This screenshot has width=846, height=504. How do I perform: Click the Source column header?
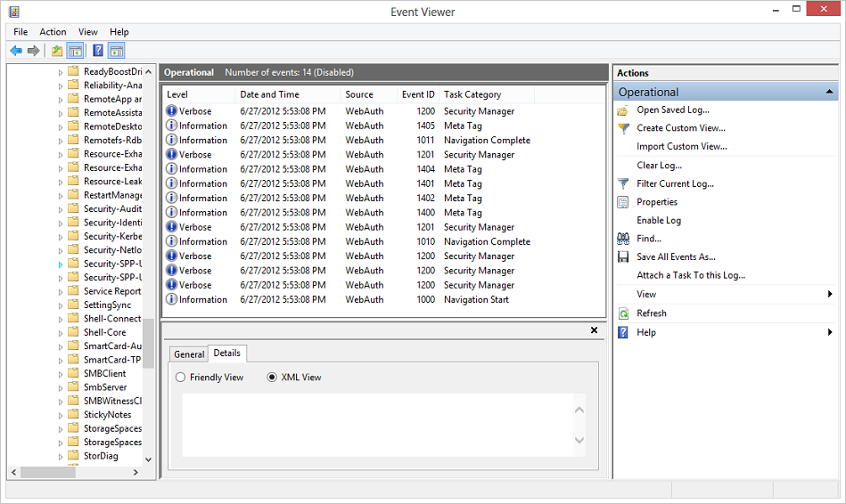coord(369,94)
